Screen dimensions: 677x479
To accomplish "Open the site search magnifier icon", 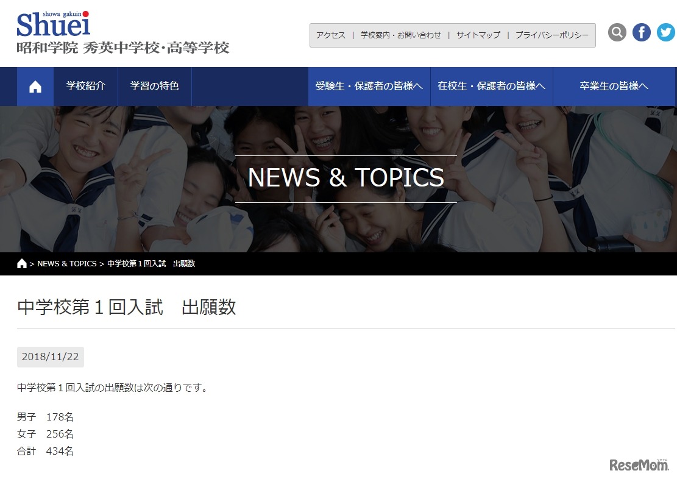I will point(617,32).
